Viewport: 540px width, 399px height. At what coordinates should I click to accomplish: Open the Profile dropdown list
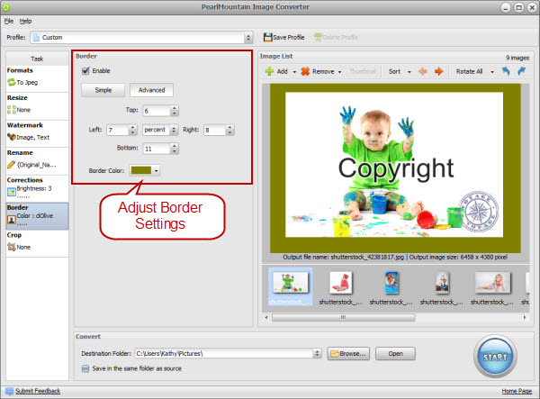click(247, 38)
